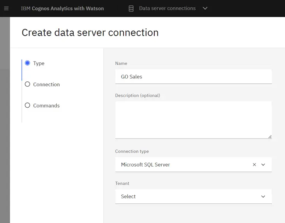This screenshot has width=285, height=223.
Task: Select the Connection step radio button
Action: coord(28,84)
